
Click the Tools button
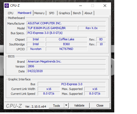[x=56, y=106]
